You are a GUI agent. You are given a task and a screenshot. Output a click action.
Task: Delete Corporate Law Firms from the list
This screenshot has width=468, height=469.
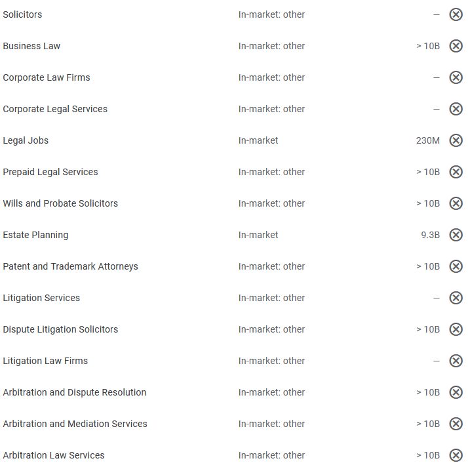[456, 77]
